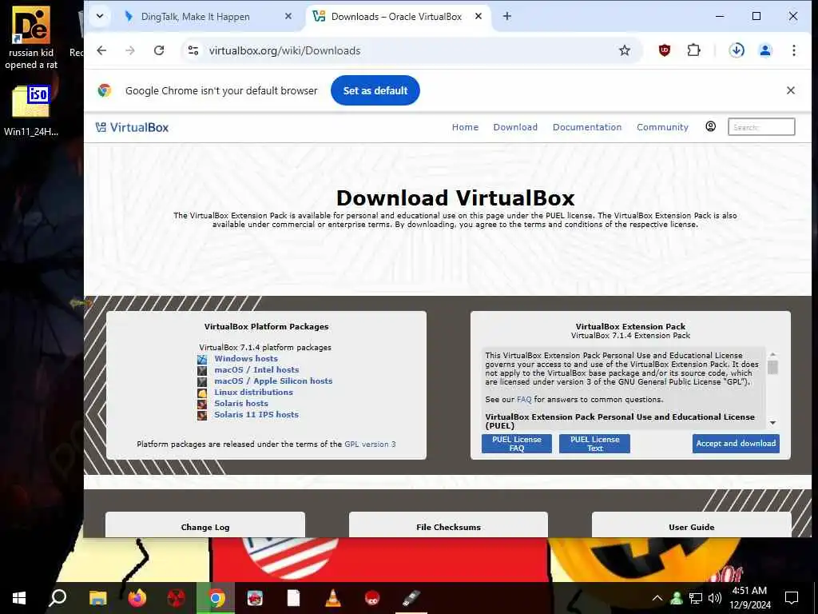Select the Downloads – Oracle VirtualBox tab
Screen dimensions: 818x614
tap(396, 17)
